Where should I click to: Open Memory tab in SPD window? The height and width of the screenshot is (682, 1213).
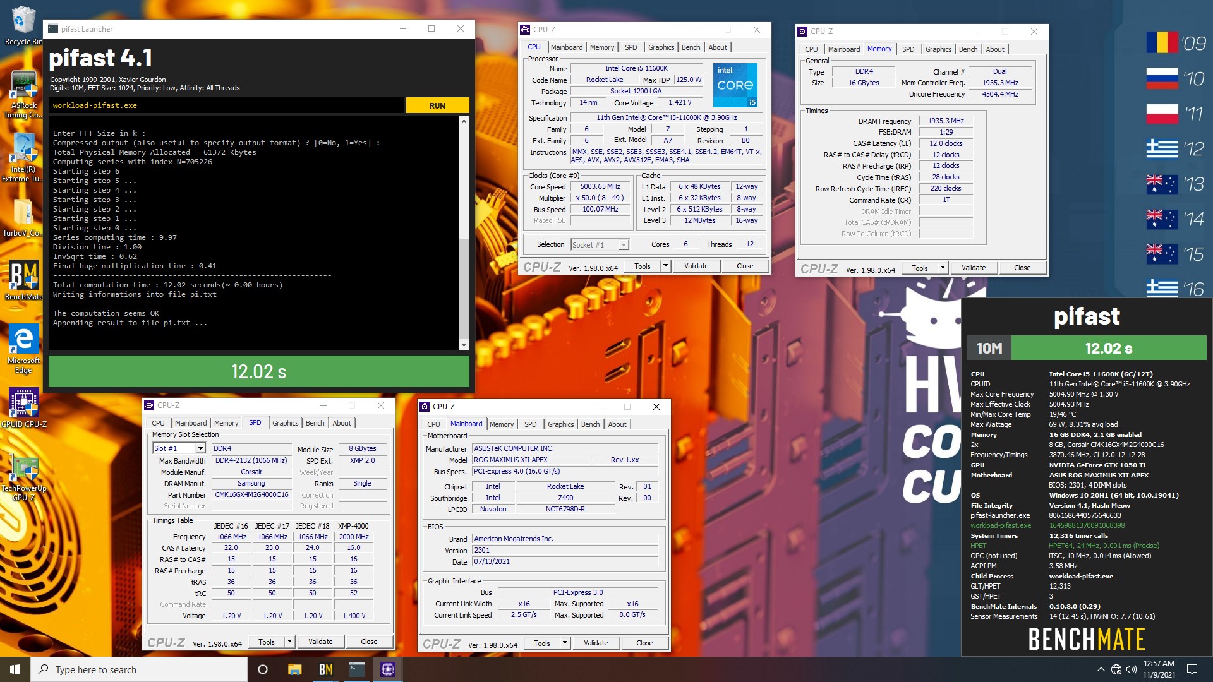click(226, 423)
